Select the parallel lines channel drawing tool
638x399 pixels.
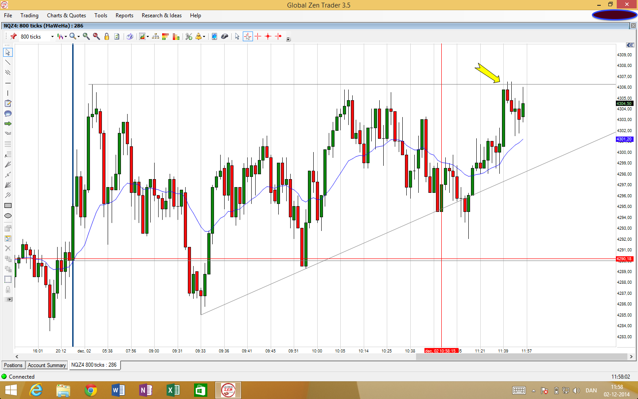coord(8,73)
